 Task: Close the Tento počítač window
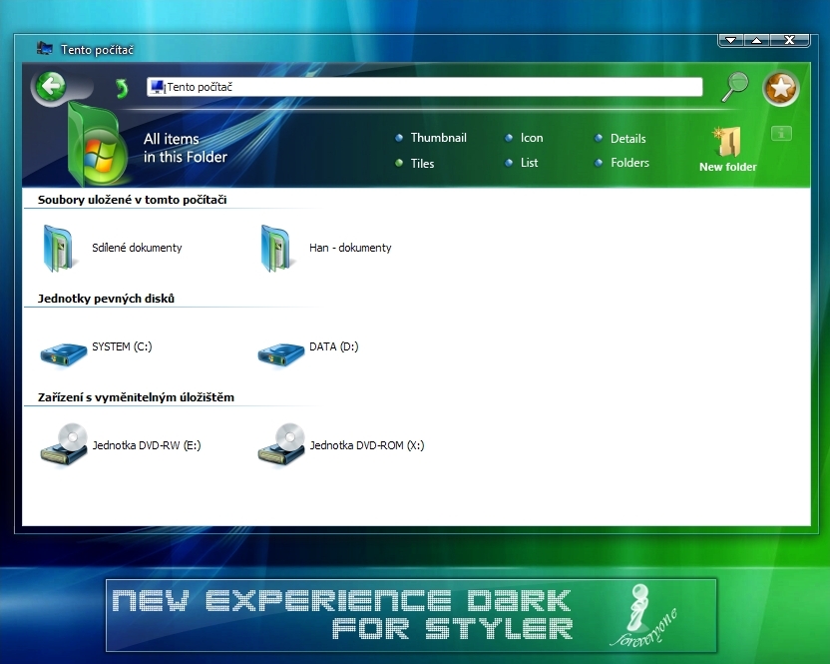[789, 40]
